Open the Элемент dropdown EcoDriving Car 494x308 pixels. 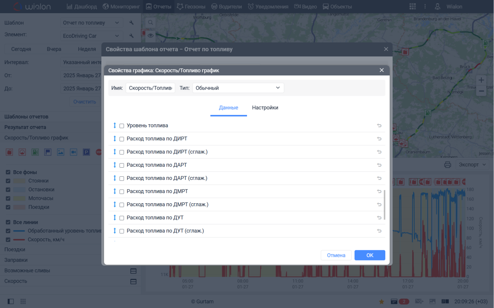[91, 36]
